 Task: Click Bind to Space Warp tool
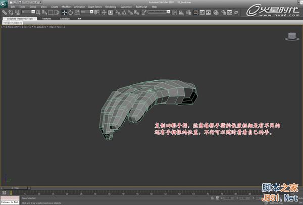[17, 13]
